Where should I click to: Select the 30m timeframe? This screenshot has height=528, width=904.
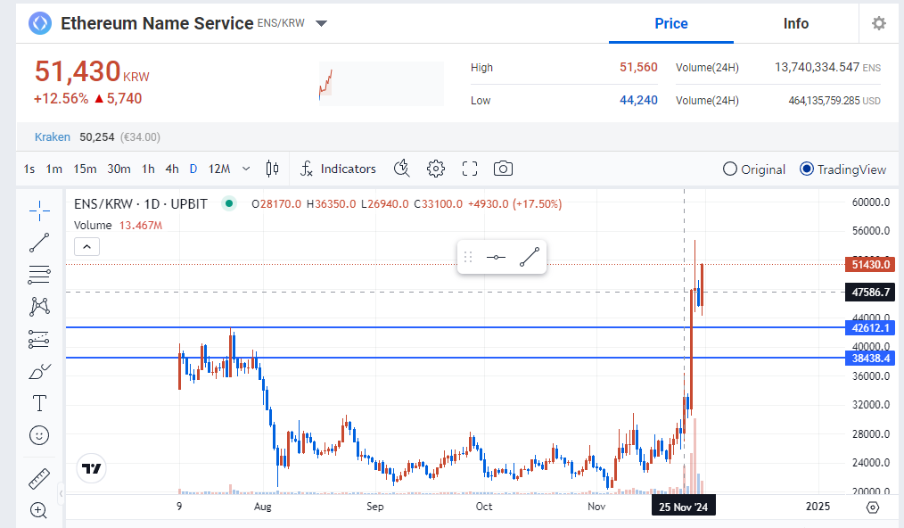pos(119,169)
